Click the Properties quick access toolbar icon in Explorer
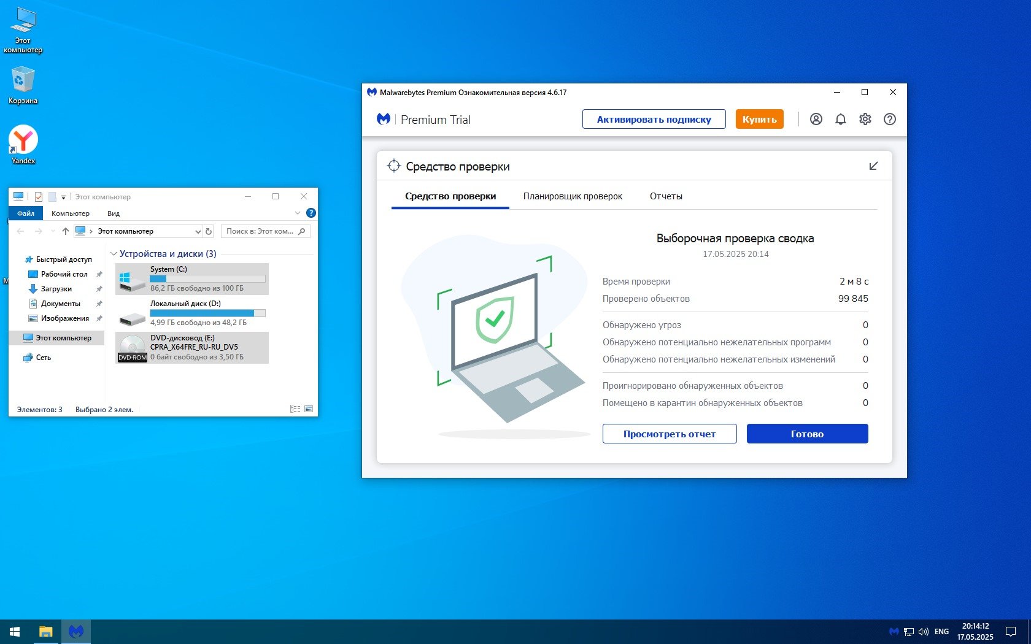 tap(39, 197)
